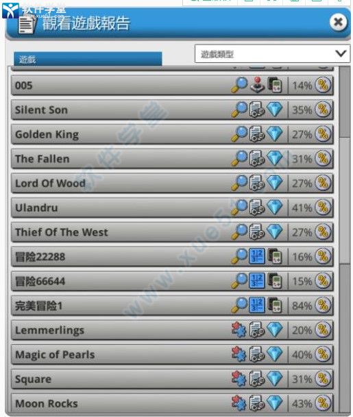The height and width of the screenshot is (417, 353).
Task: Click the vertical scrollbar of the game list
Action: 345,240
